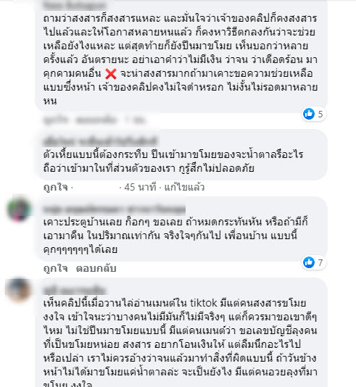The width and height of the screenshot is (356, 387).
Task: Open blurred author name above ตัวเหี้ย comment
Action: coord(100,141)
